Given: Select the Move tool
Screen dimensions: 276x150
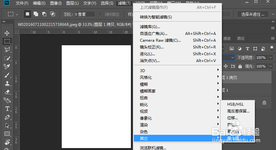Looking at the screenshot, I should tap(7, 33).
